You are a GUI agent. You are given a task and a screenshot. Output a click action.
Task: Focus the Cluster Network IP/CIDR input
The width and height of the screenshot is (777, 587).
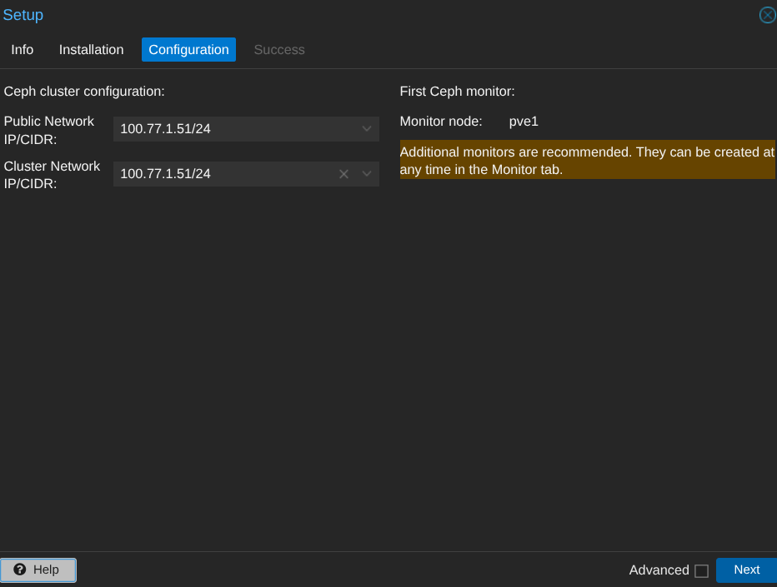[223, 174]
